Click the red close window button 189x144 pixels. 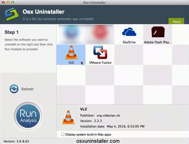(x=3, y=3)
